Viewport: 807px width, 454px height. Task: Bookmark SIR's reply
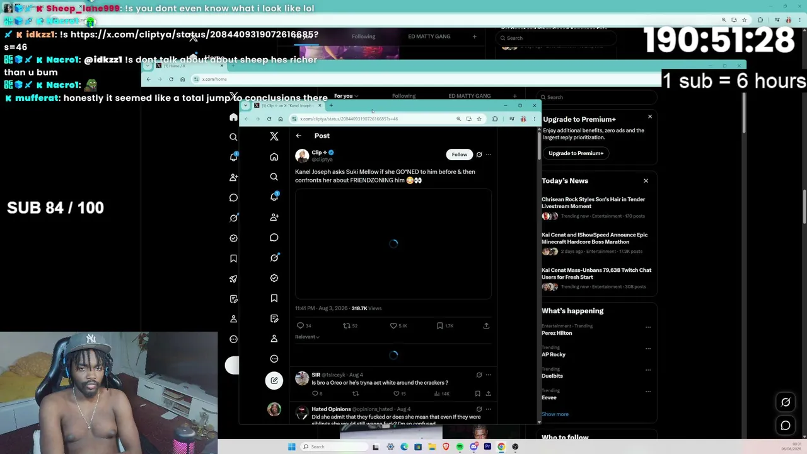click(477, 393)
